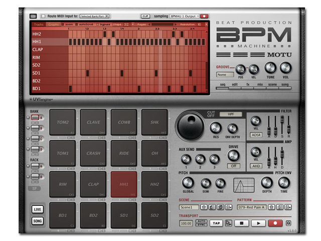Trigger the SHK drum pad
The height and width of the screenshot is (241, 321).
click(x=155, y=123)
